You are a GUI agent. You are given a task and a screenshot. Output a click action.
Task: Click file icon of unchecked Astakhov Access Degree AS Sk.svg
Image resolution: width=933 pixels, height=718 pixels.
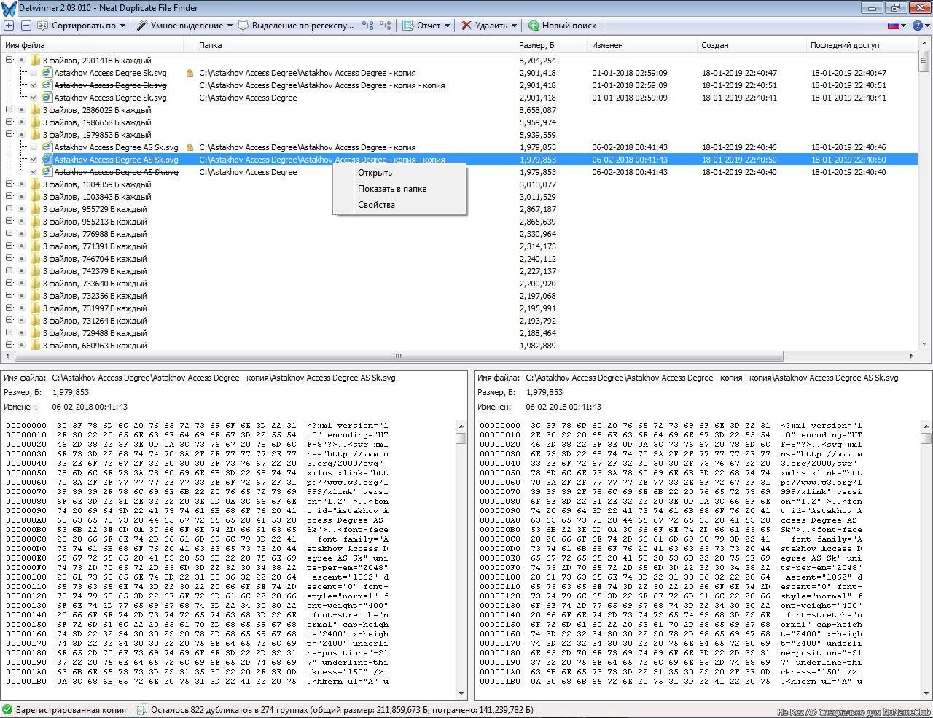[47, 147]
